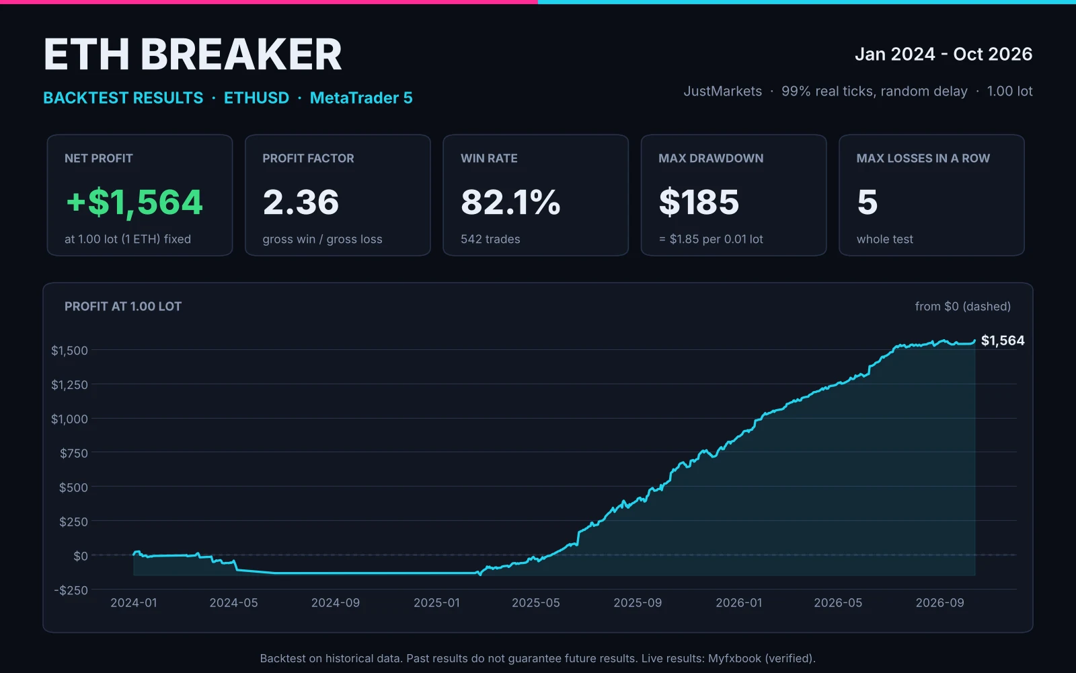Click the 'at 1.00 lot (1 ETH) fixed' note
Image resolution: width=1076 pixels, height=673 pixels.
tap(128, 239)
